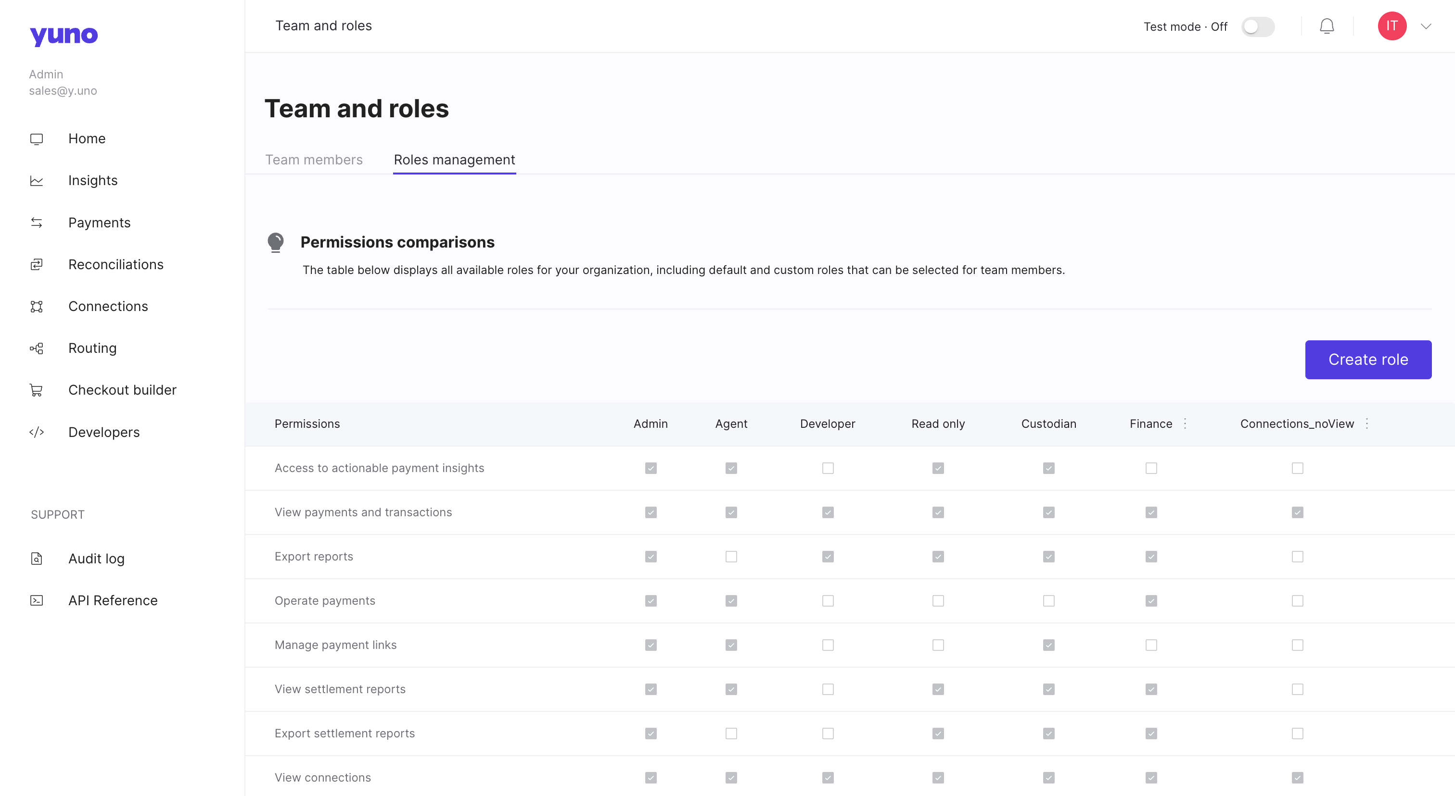Screen dimensions: 1455x796
Task: Switch to the Team members tab
Action: pyautogui.click(x=314, y=160)
